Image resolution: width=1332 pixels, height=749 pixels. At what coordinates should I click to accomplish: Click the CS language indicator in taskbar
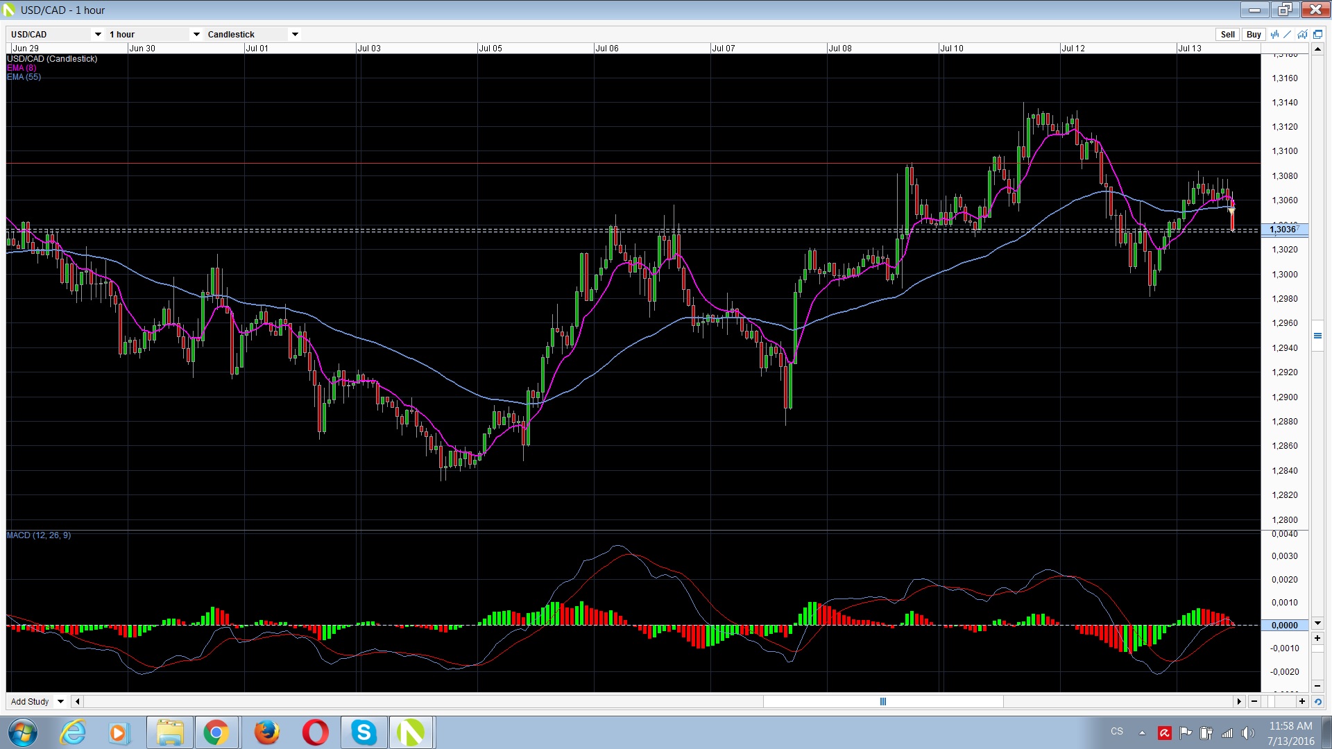[x=1117, y=731]
